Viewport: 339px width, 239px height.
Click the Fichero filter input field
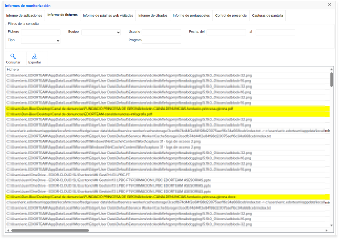[x=41, y=32]
